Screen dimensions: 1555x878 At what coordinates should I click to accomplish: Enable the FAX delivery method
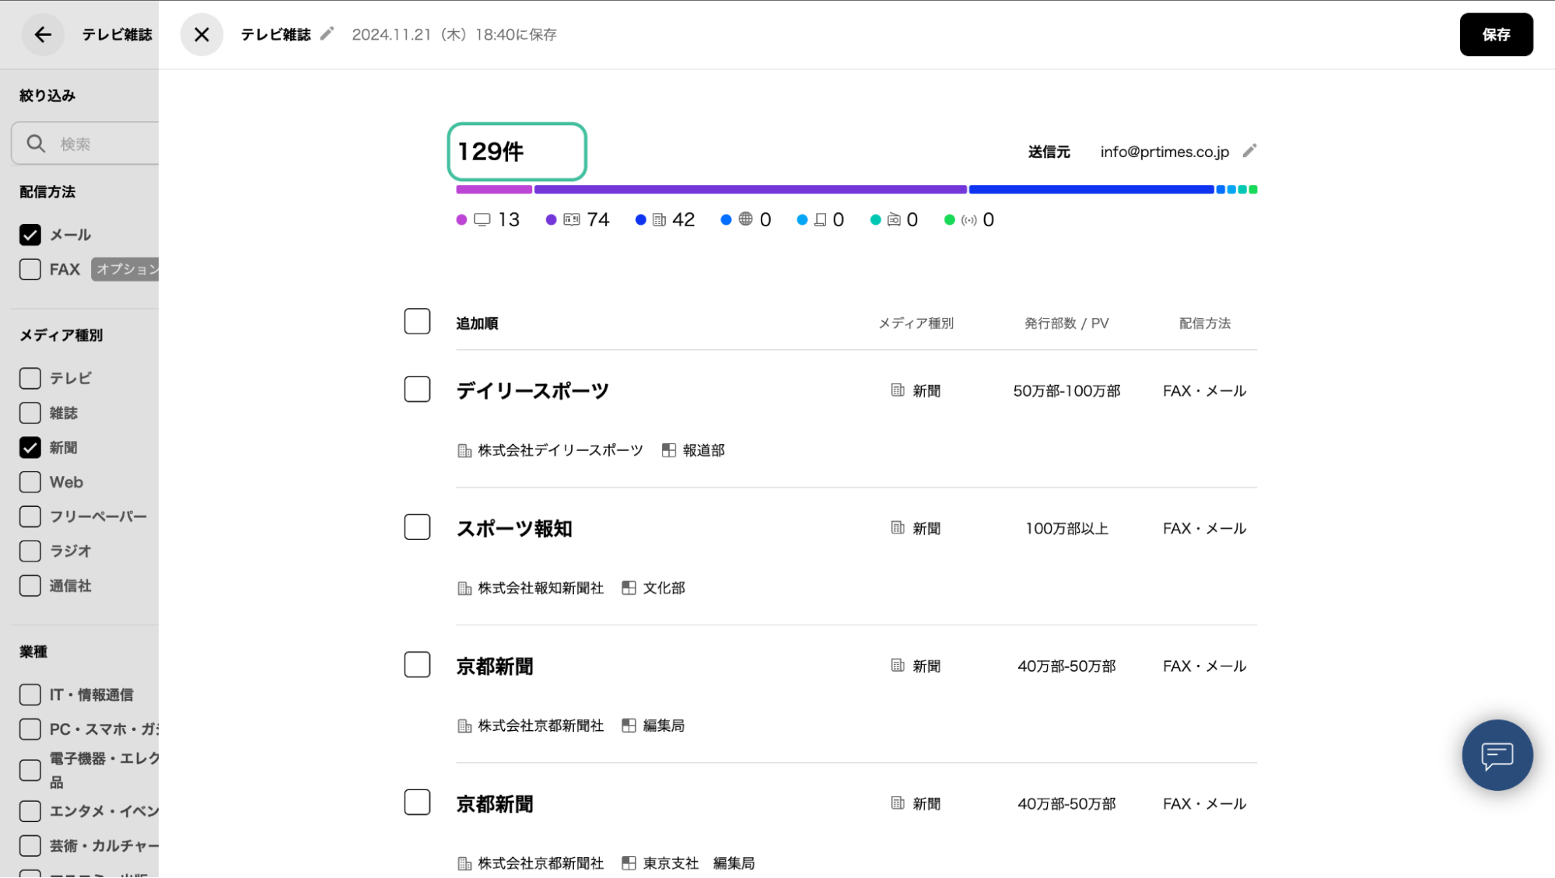tap(30, 269)
